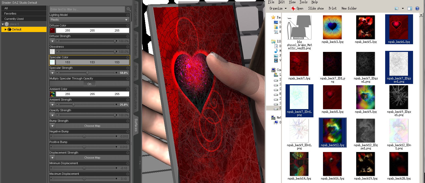
Task: Open the Bump Strength gear settings icon
Action: coord(128,121)
